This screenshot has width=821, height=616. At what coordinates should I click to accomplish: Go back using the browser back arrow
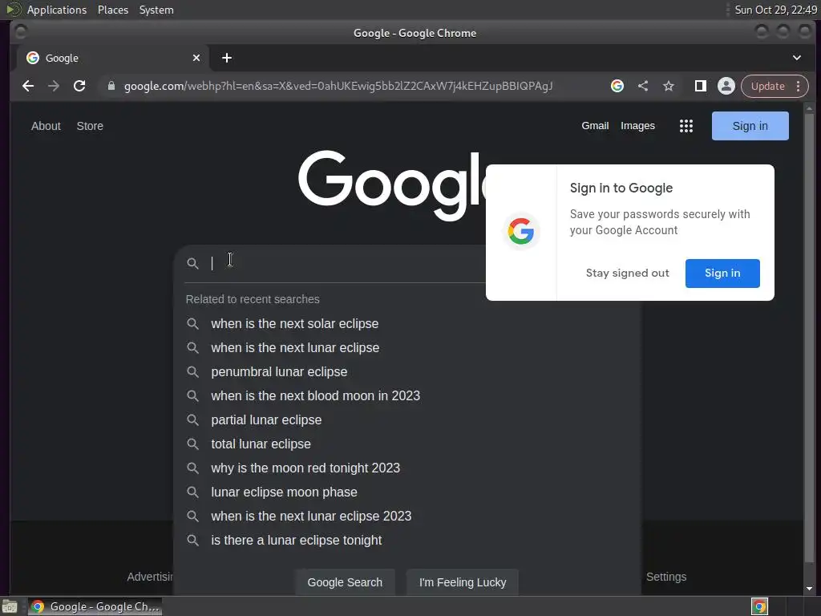[x=28, y=86]
